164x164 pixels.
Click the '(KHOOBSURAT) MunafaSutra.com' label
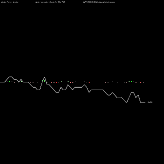[x=99, y=2]
